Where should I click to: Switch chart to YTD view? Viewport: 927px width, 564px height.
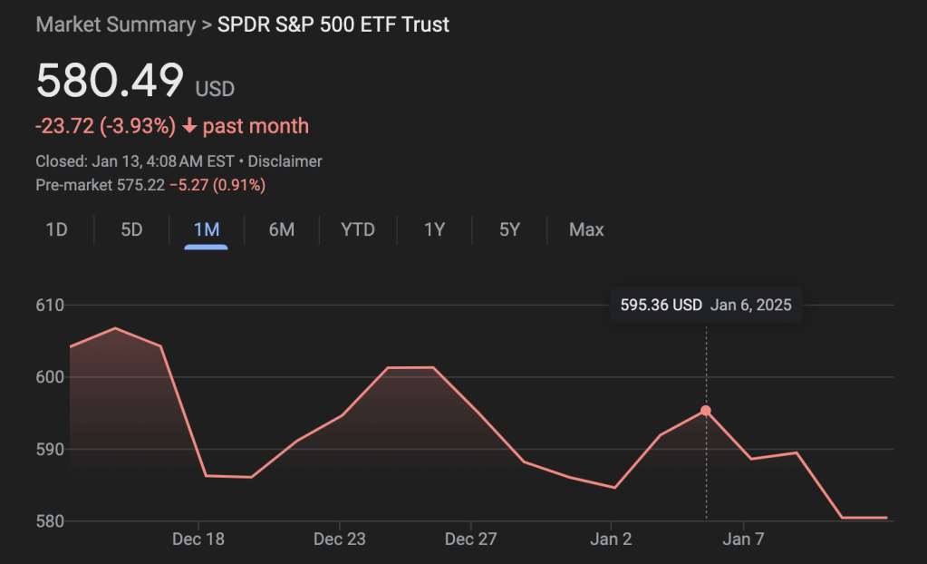point(358,229)
